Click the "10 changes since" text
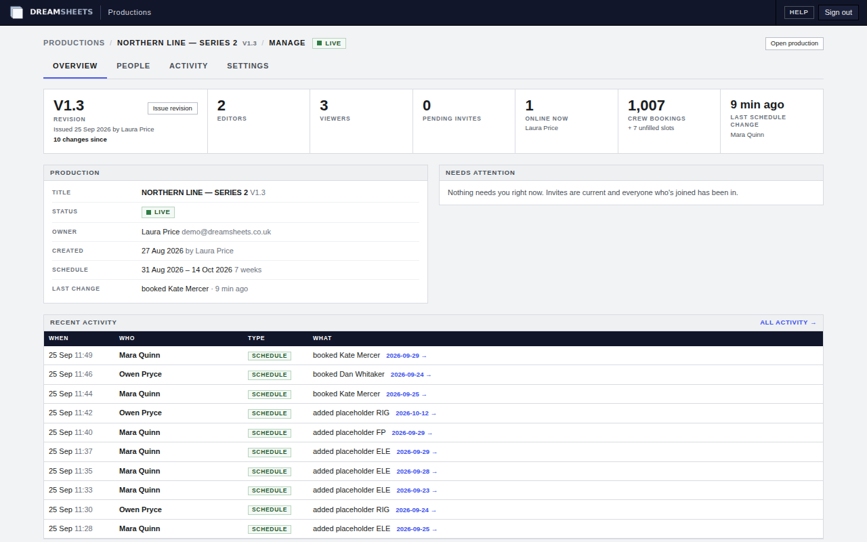This screenshot has height=542, width=867. (80, 140)
